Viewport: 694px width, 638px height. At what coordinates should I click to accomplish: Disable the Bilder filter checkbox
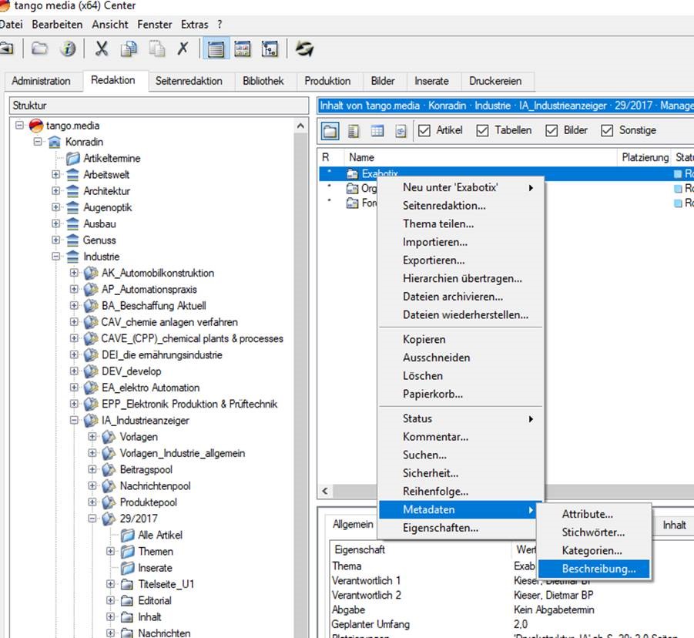[552, 131]
